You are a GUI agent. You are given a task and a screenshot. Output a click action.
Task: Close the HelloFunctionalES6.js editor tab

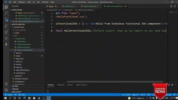(125, 6)
